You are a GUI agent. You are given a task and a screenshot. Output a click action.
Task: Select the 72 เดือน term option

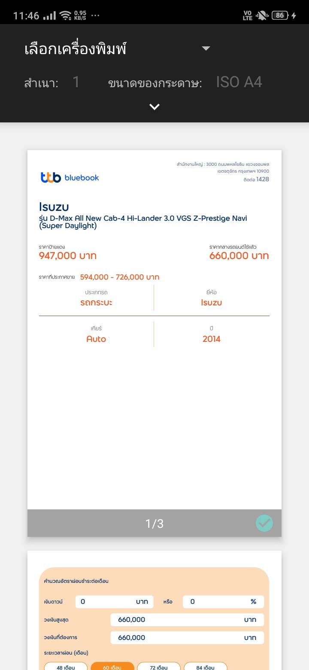159,667
